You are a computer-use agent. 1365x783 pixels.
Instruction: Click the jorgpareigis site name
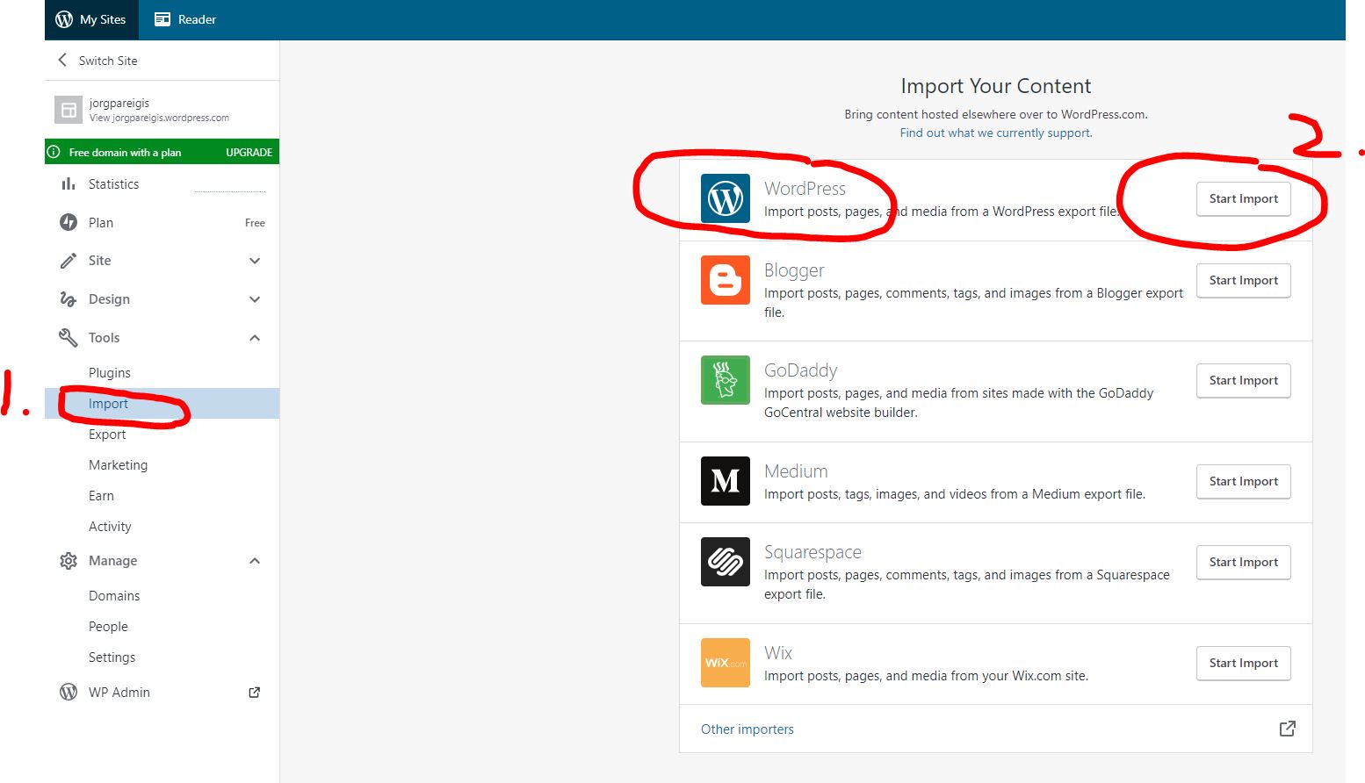coord(119,104)
